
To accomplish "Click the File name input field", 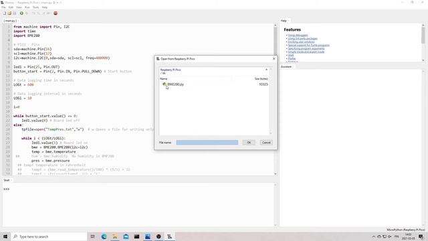I will click(x=207, y=143).
